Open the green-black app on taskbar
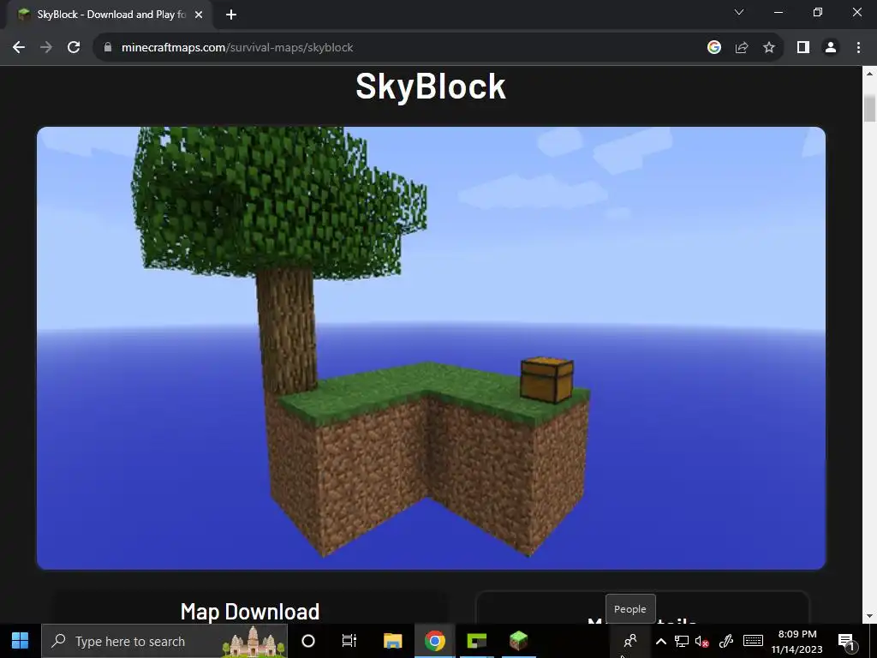The image size is (877, 658). coord(477,641)
